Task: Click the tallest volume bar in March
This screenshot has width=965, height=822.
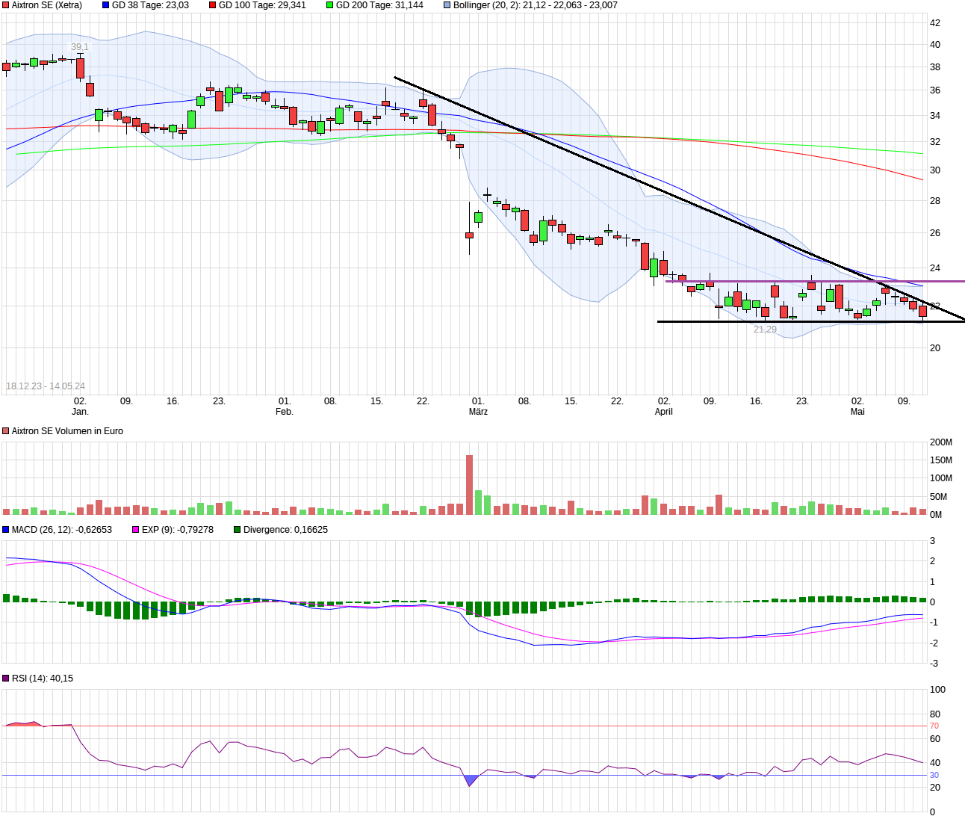Action: (x=469, y=485)
